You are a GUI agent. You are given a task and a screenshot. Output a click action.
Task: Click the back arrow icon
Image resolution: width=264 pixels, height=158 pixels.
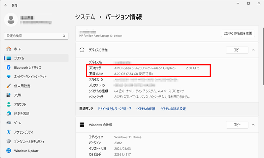point(6,5)
